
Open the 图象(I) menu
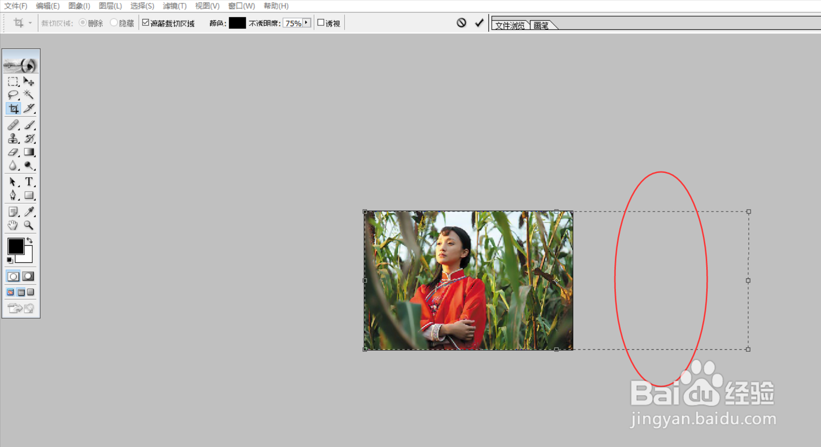[79, 6]
